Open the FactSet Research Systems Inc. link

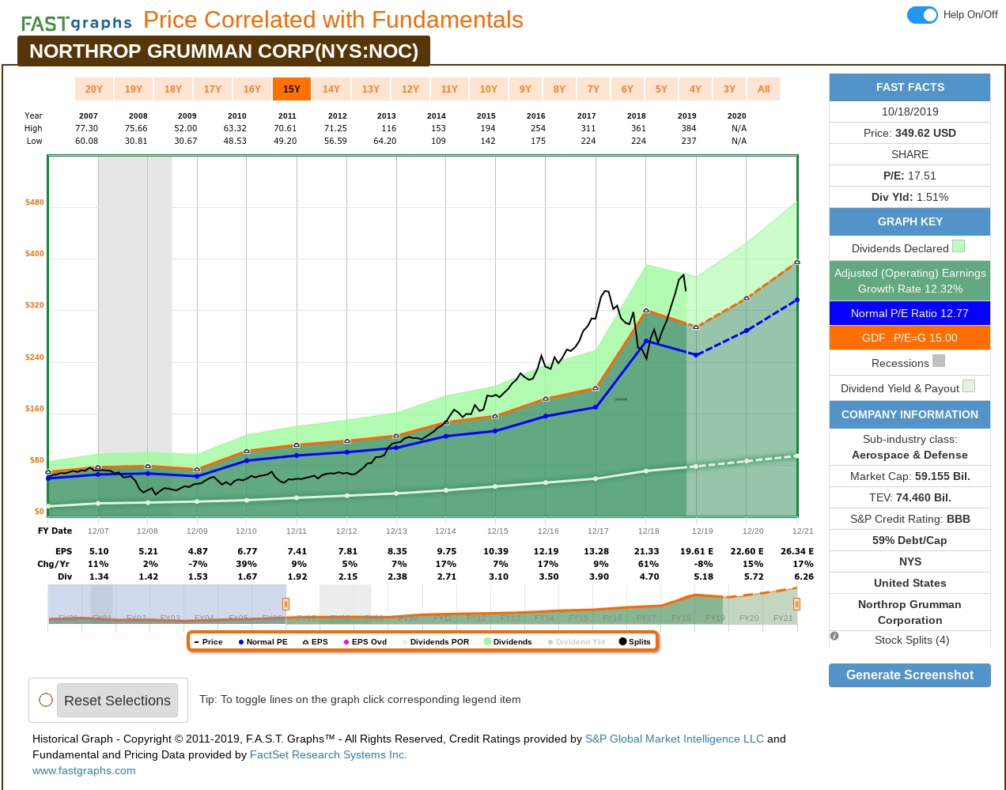328,755
